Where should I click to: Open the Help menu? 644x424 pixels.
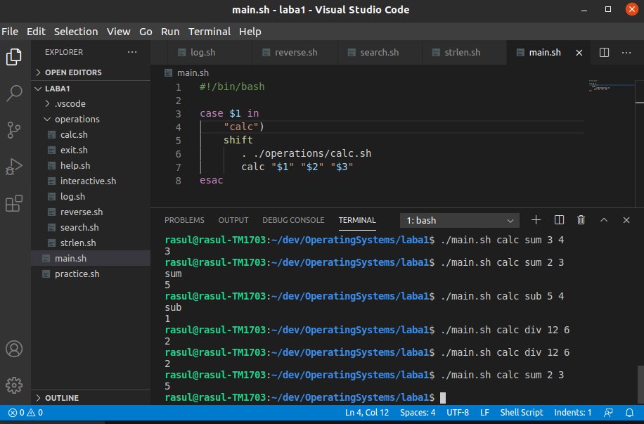tap(250, 32)
